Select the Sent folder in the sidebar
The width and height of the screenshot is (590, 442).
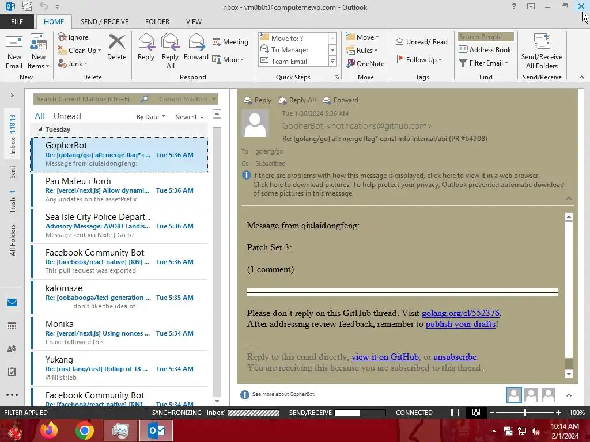pos(13,172)
